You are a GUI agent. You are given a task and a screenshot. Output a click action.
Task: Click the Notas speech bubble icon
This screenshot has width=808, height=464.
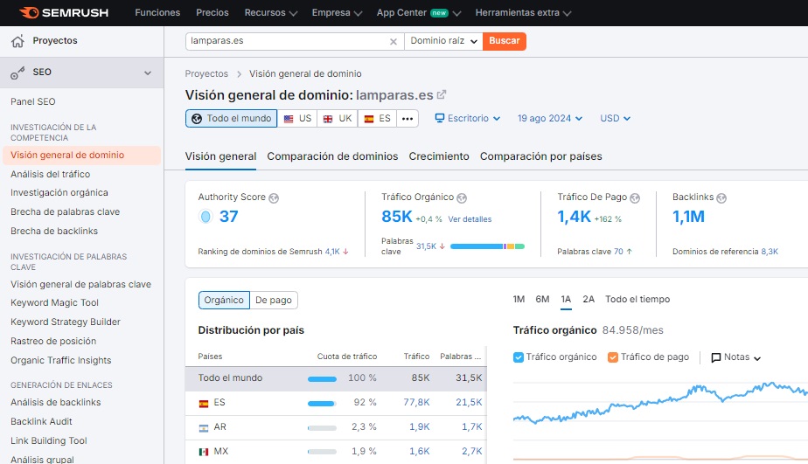(716, 358)
